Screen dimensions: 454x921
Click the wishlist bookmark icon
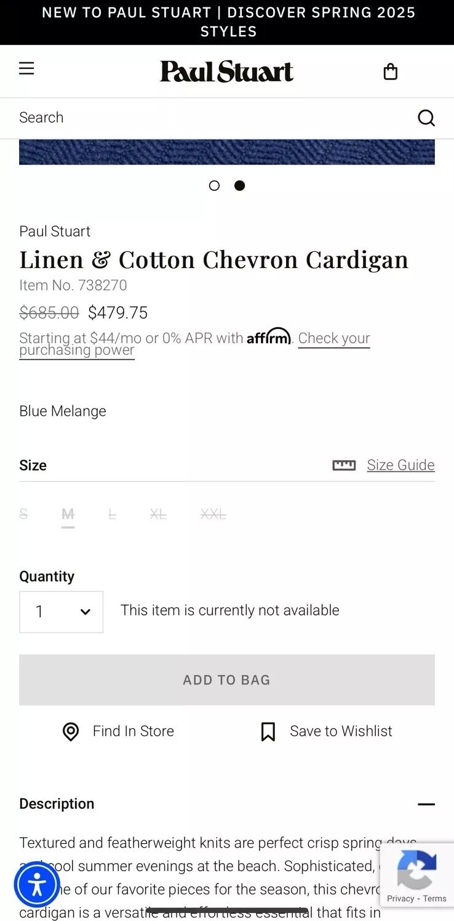[x=268, y=732]
